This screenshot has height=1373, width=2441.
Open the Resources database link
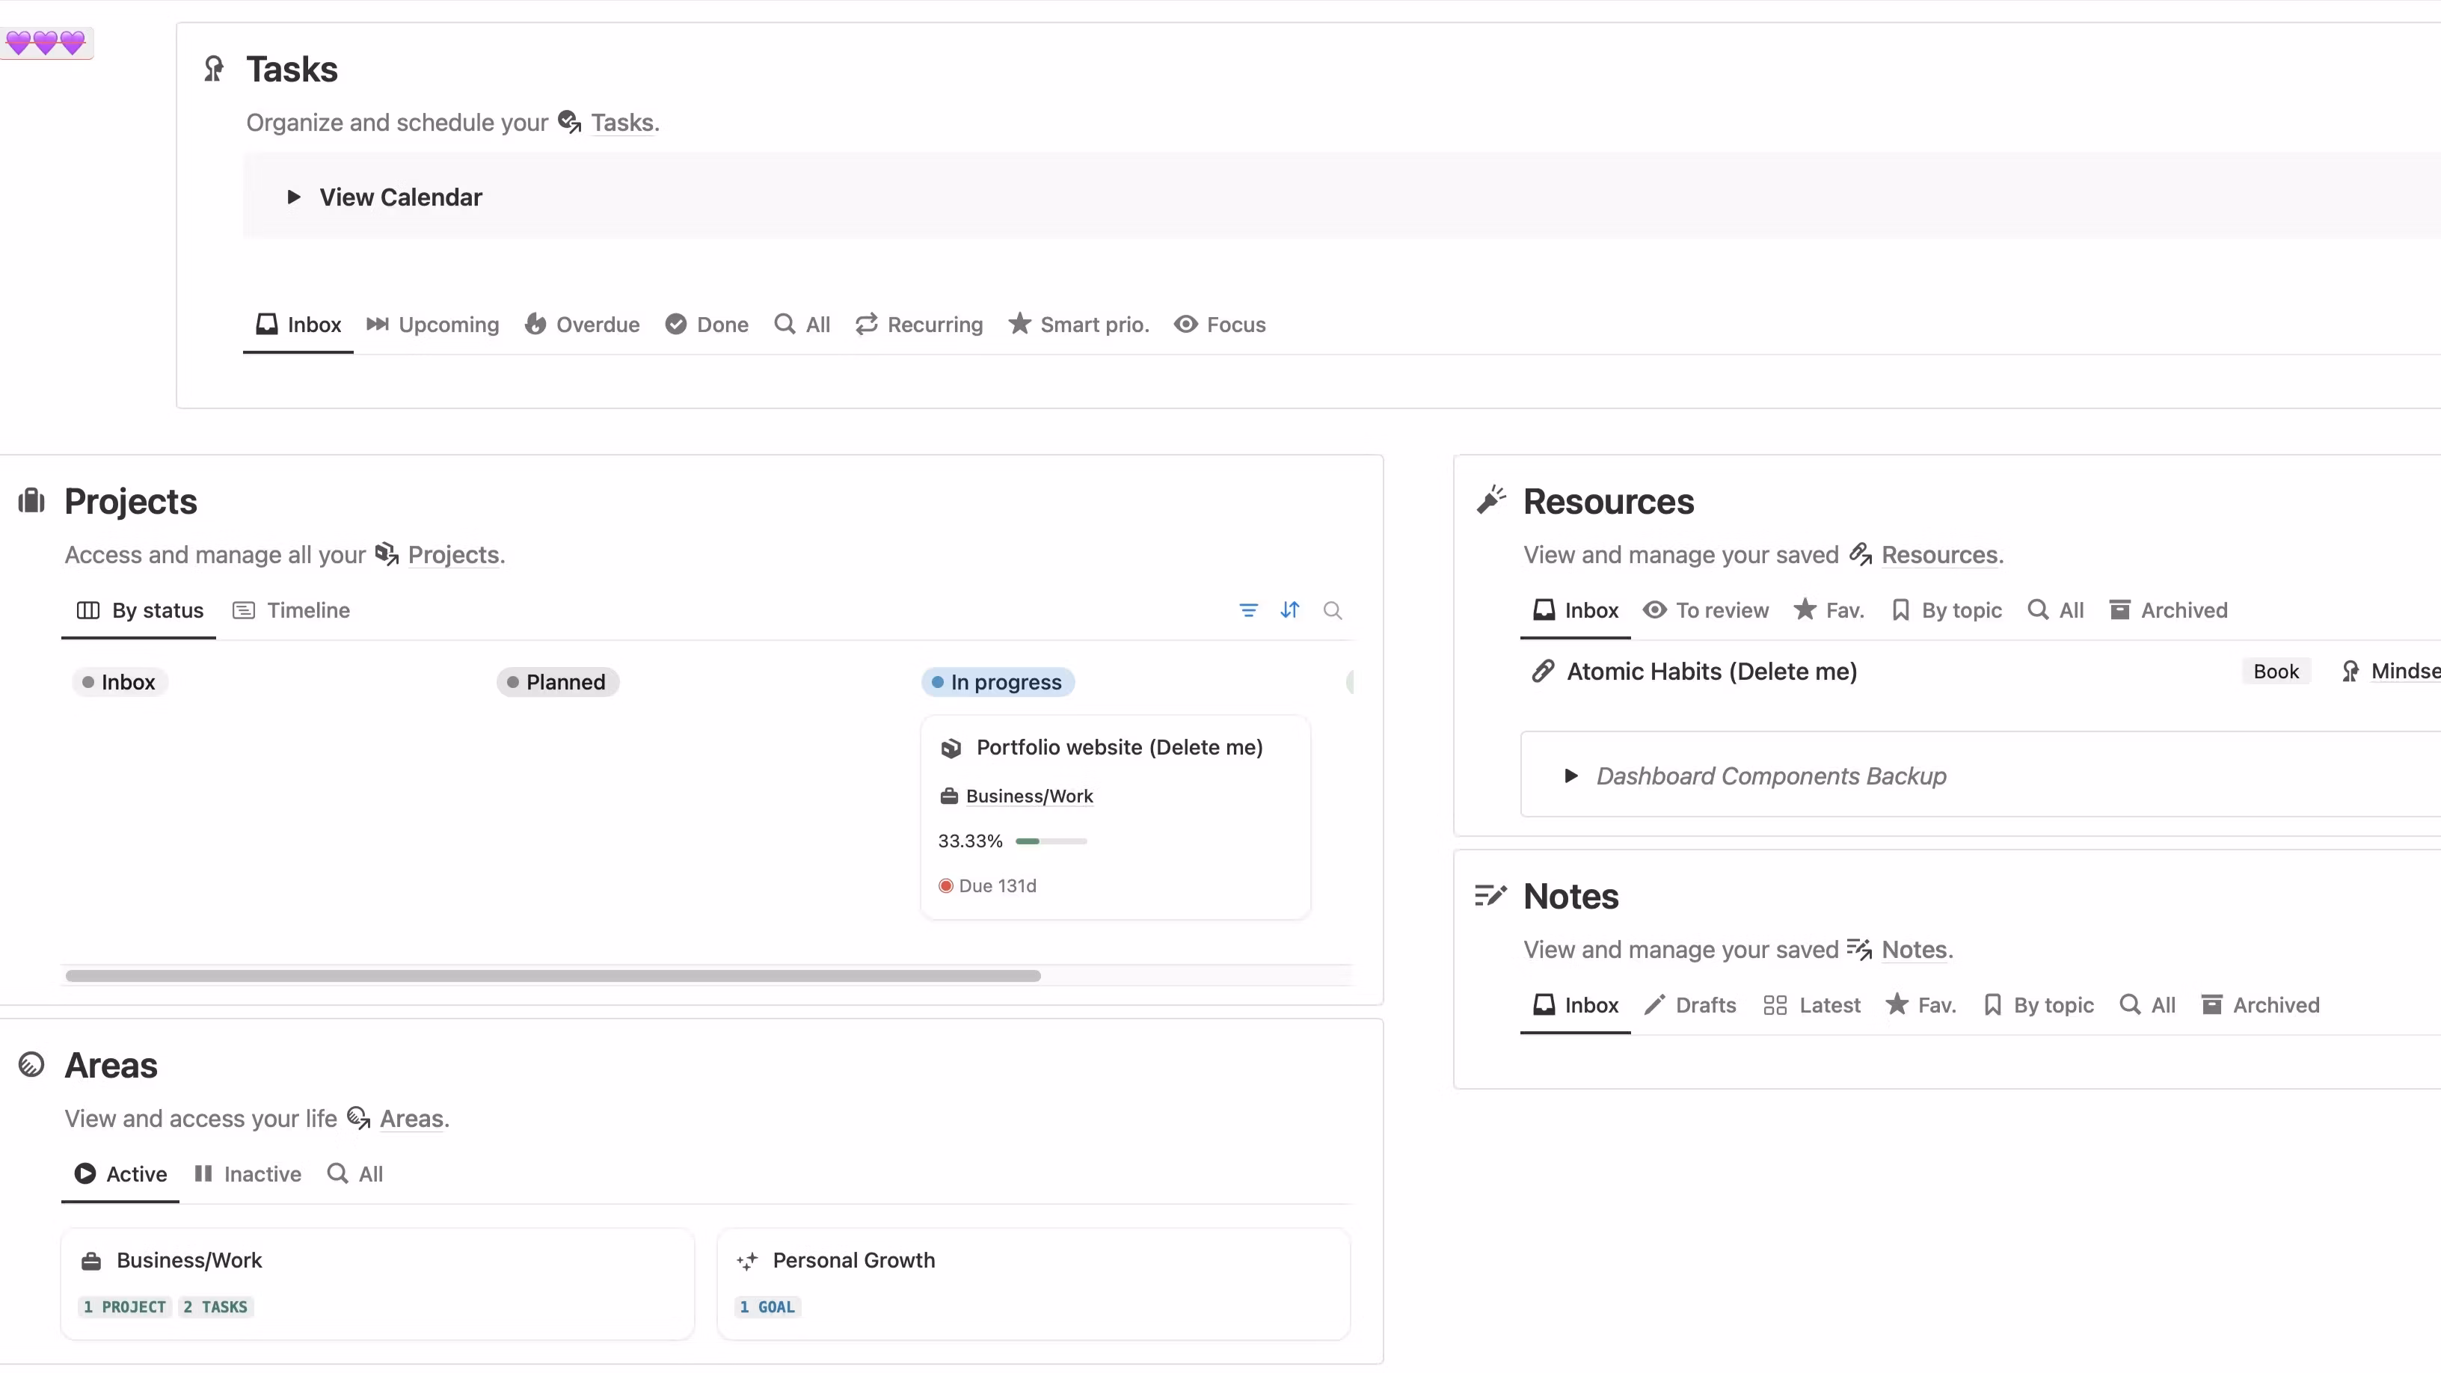pyautogui.click(x=1938, y=556)
